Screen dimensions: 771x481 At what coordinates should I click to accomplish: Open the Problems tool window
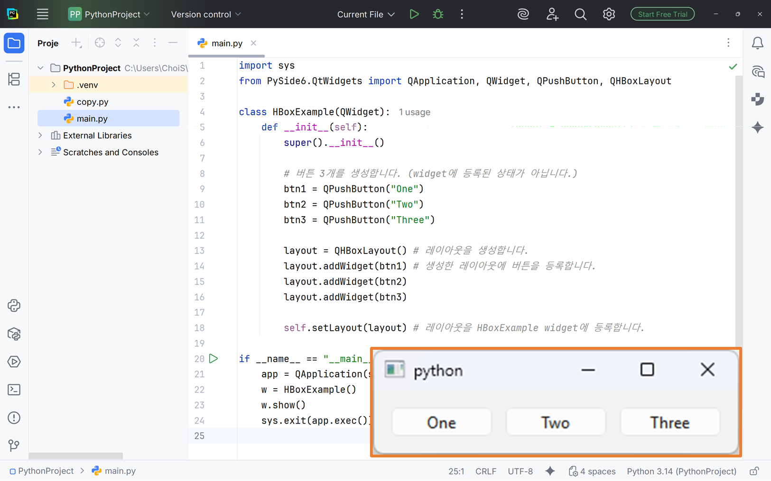pyautogui.click(x=14, y=417)
